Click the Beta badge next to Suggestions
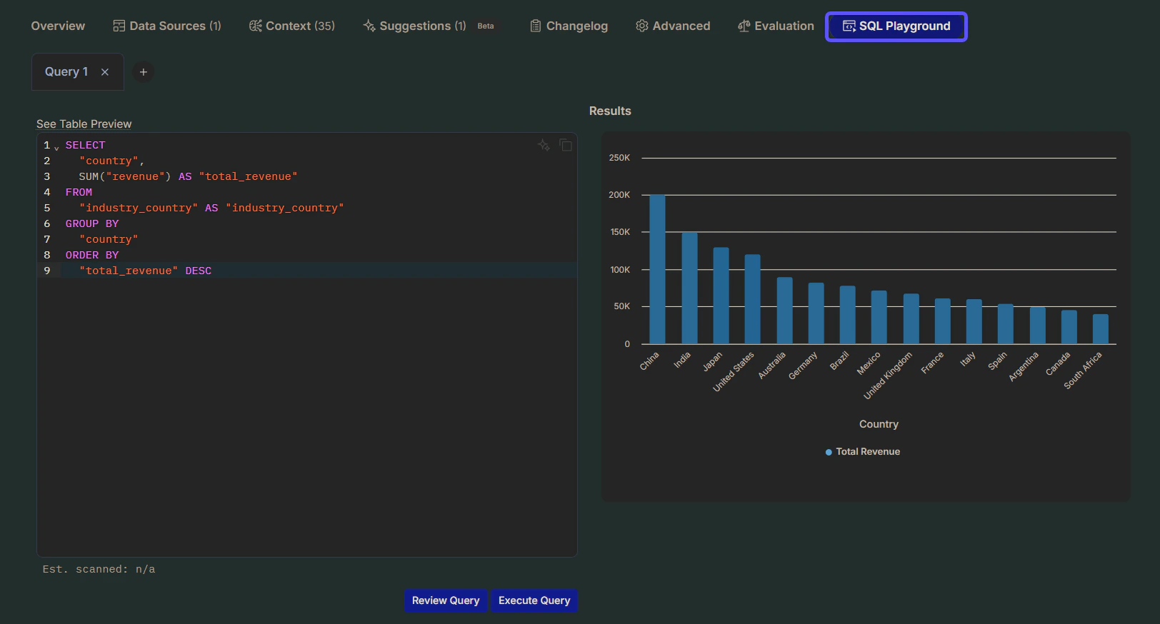Screen dimensions: 1160x624 486,26
